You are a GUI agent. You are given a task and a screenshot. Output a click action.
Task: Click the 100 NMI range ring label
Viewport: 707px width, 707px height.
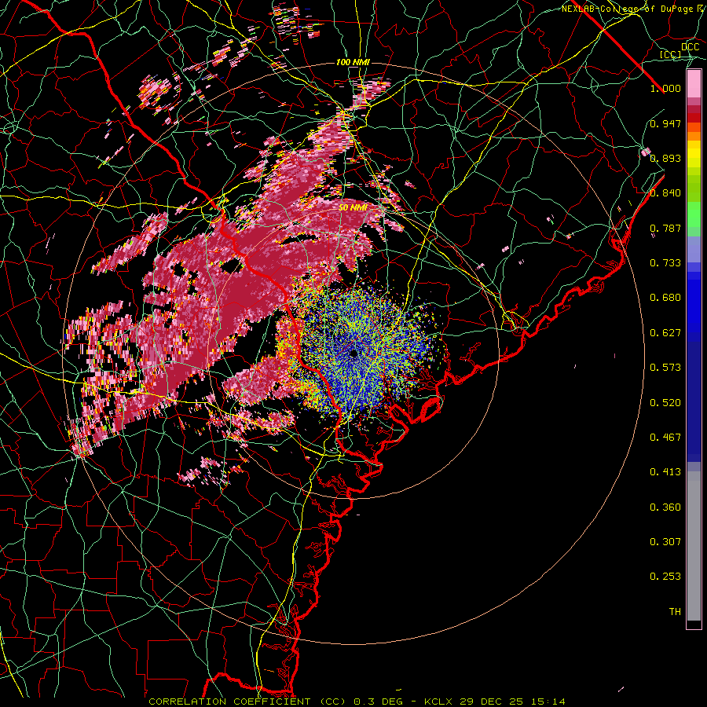353,62
